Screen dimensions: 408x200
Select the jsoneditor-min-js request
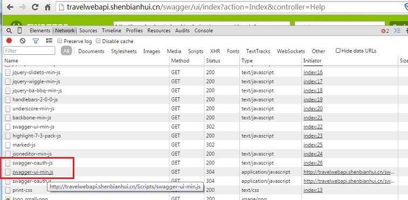tap(32, 154)
